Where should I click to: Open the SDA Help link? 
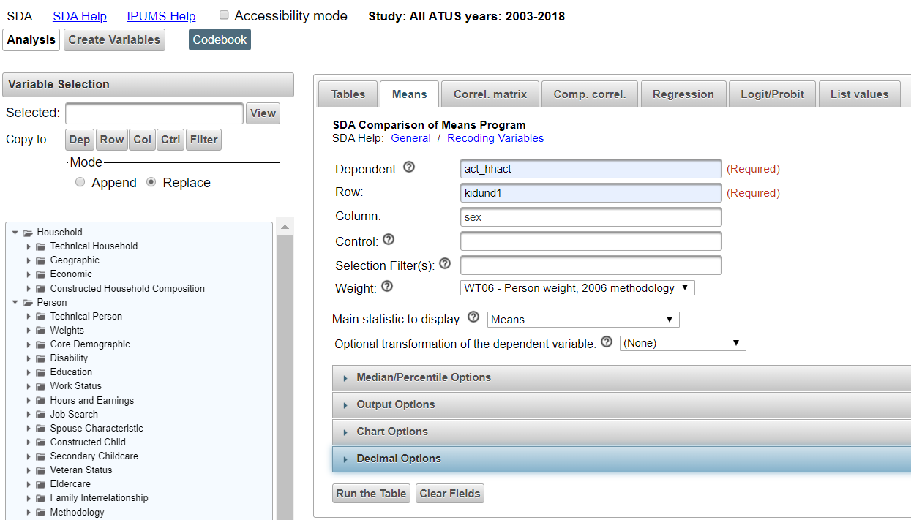click(80, 16)
